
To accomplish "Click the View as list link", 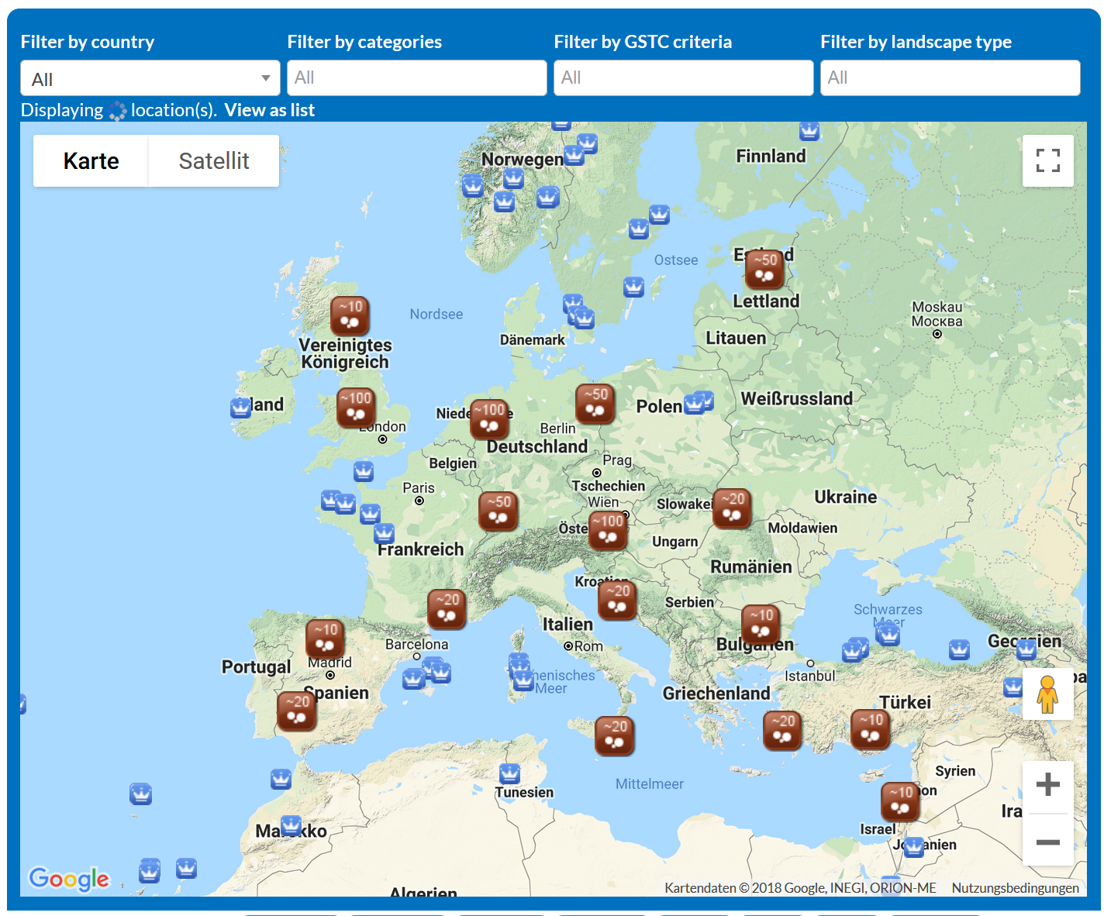I will tap(269, 110).
